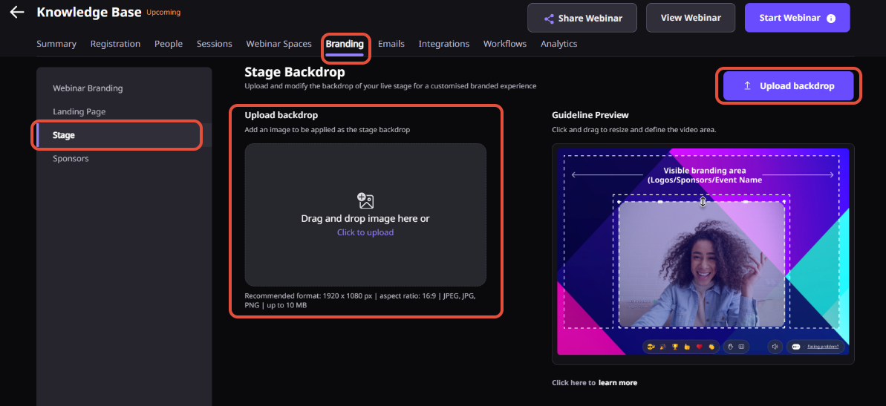The height and width of the screenshot is (406, 886).
Task: Click the 'Click to upload' link
Action: point(365,232)
